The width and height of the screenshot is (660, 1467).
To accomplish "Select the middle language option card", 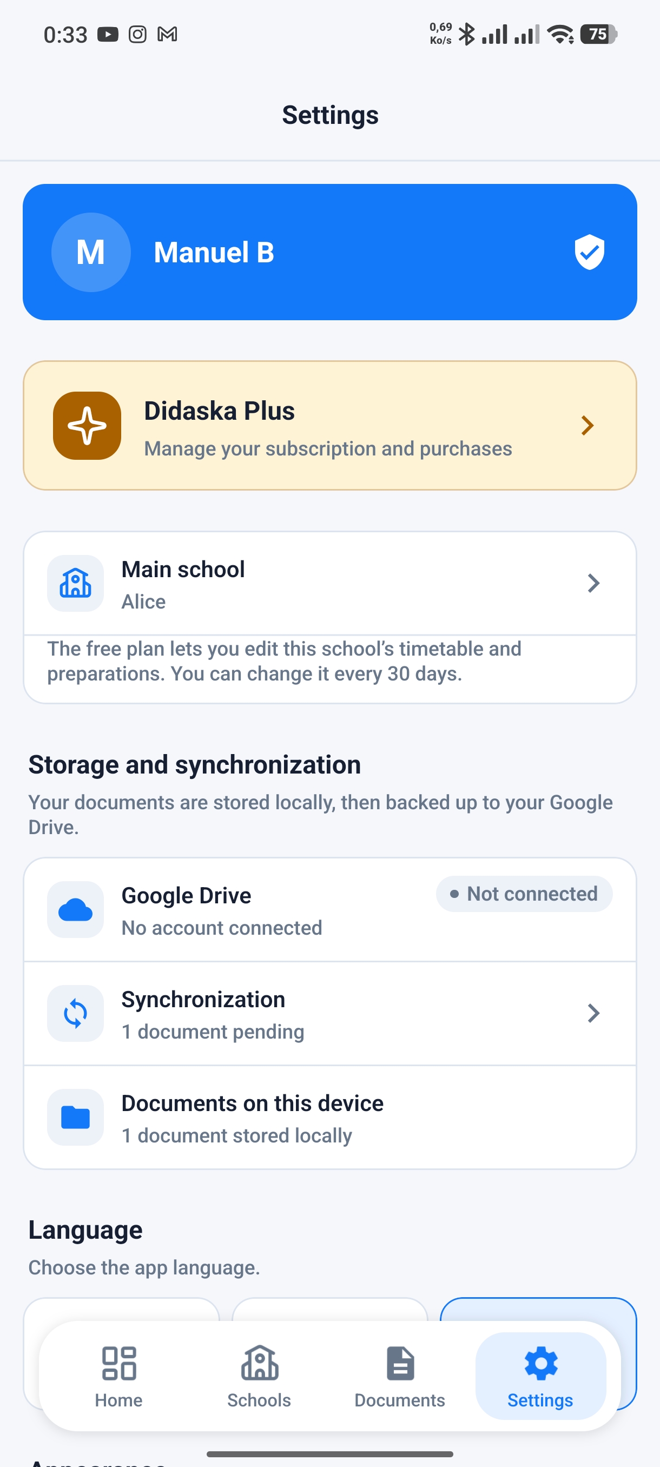I will point(329,1309).
